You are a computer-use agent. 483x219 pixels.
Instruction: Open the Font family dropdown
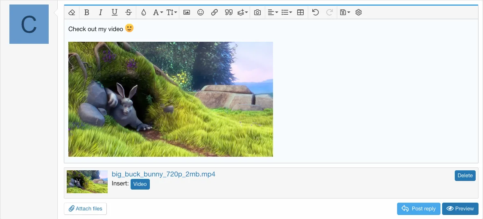pyautogui.click(x=158, y=12)
